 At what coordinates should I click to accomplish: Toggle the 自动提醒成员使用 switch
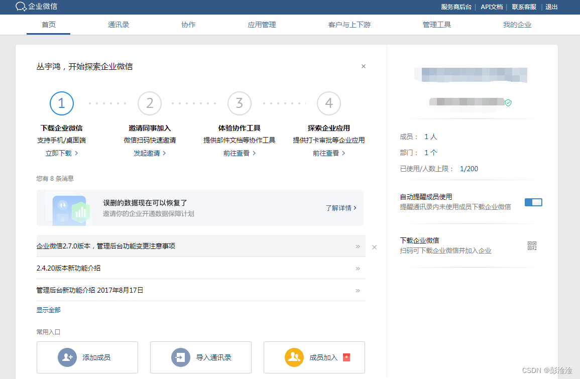pyautogui.click(x=533, y=202)
